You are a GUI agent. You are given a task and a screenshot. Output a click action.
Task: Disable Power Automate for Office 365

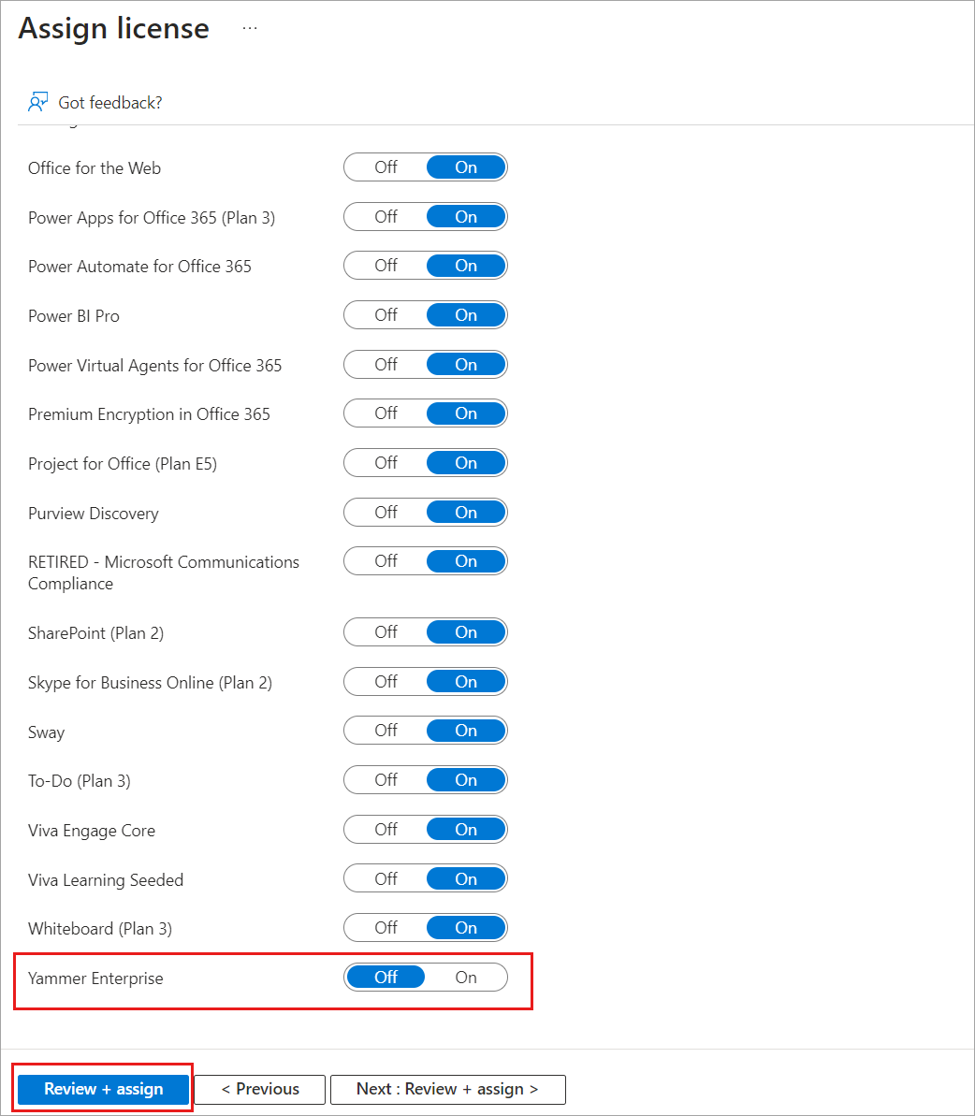(386, 266)
